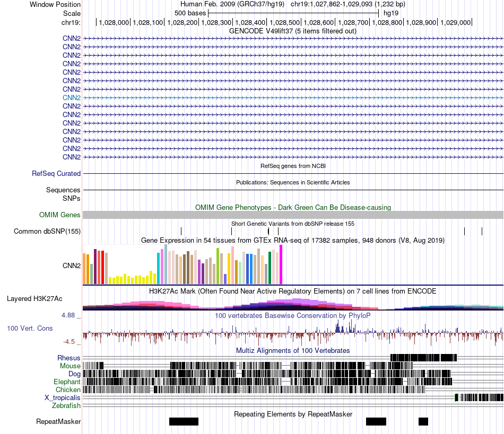This screenshot has height=434, width=504.
Task: Click the light-blue CNN2 transcript intron line
Action: tap(293, 98)
